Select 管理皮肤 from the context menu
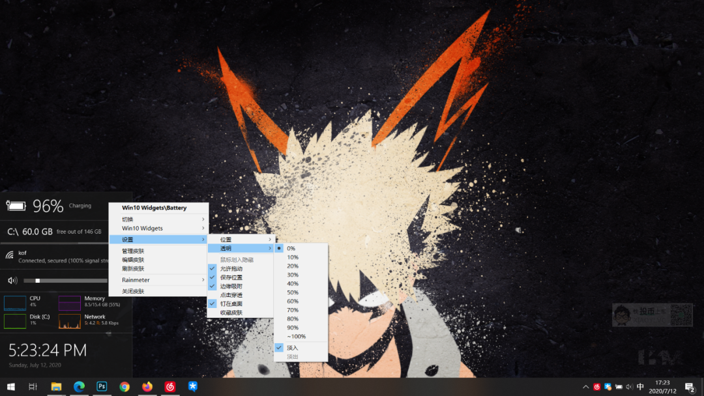This screenshot has width=704, height=396. point(131,249)
